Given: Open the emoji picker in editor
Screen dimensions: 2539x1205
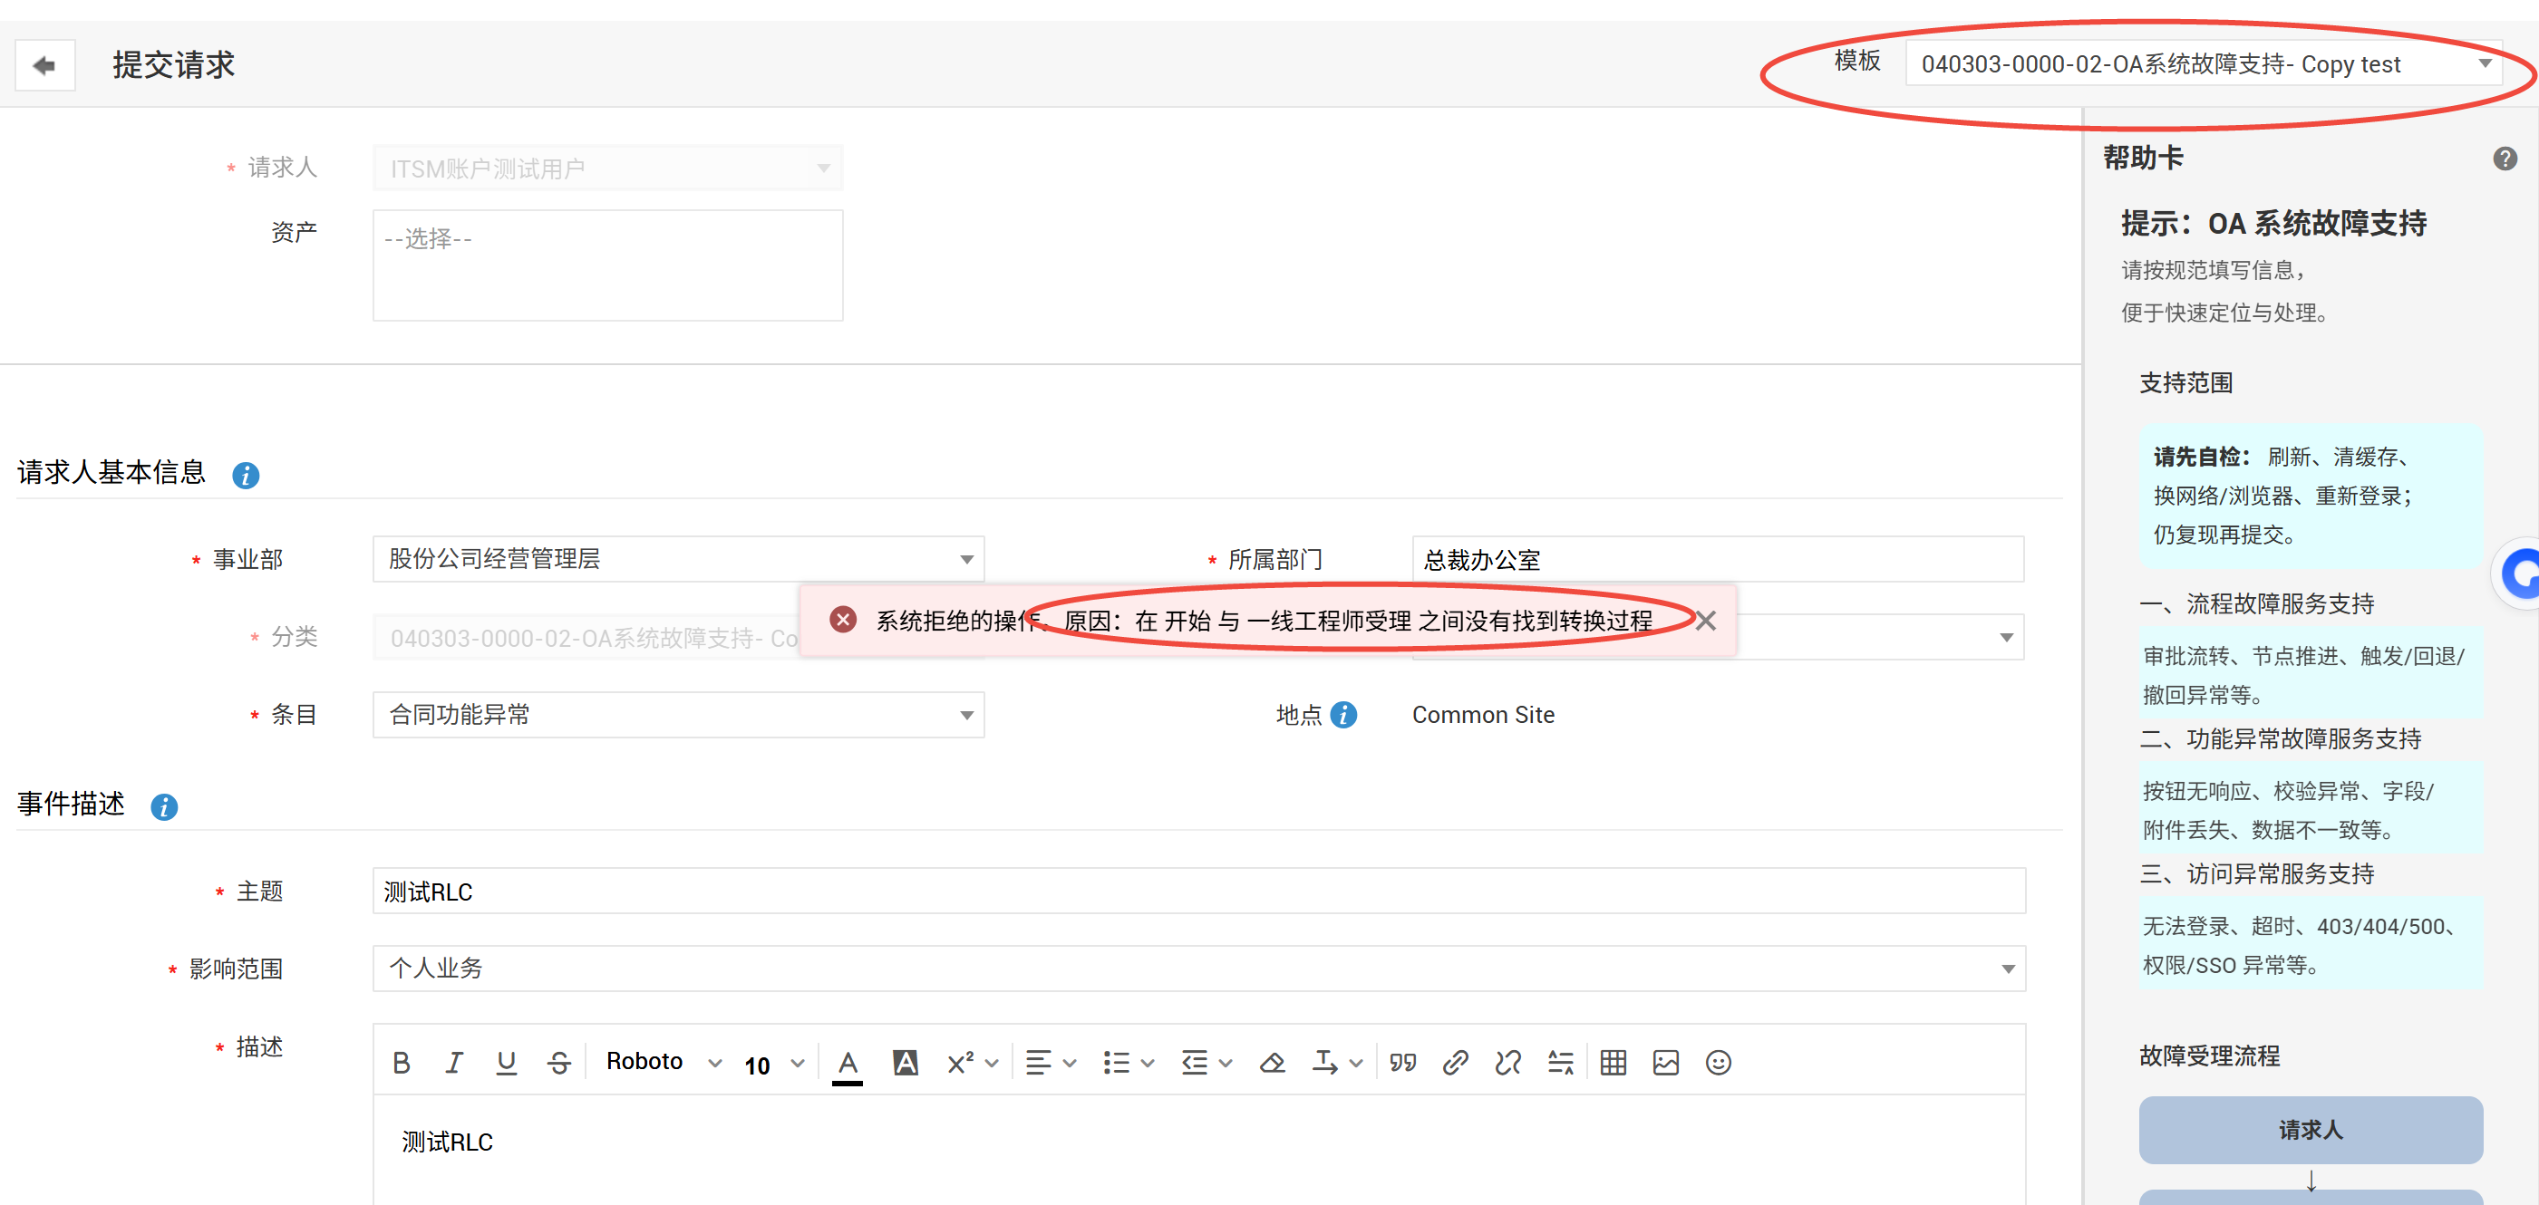Looking at the screenshot, I should (x=1718, y=1062).
